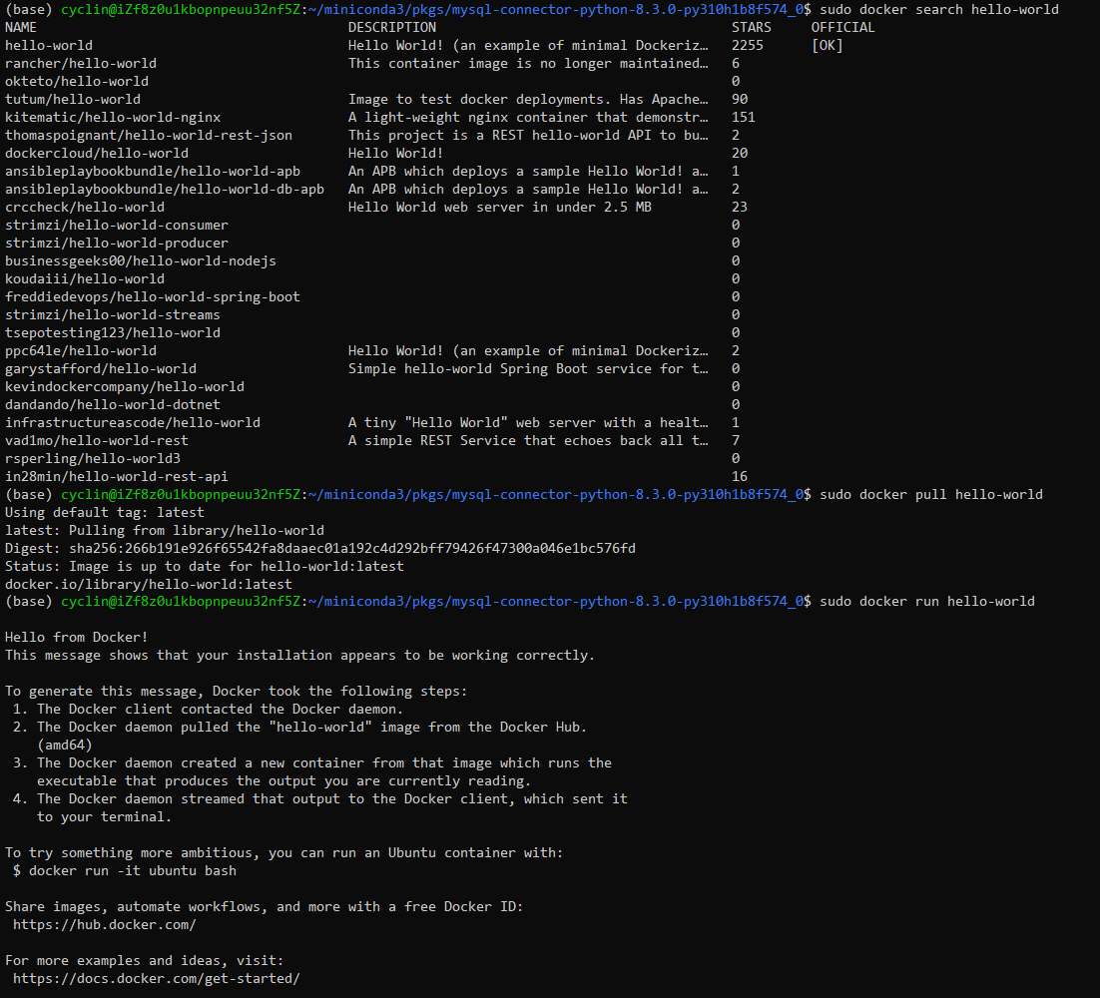Click the 'sudo docker run hello-world' command

point(927,602)
